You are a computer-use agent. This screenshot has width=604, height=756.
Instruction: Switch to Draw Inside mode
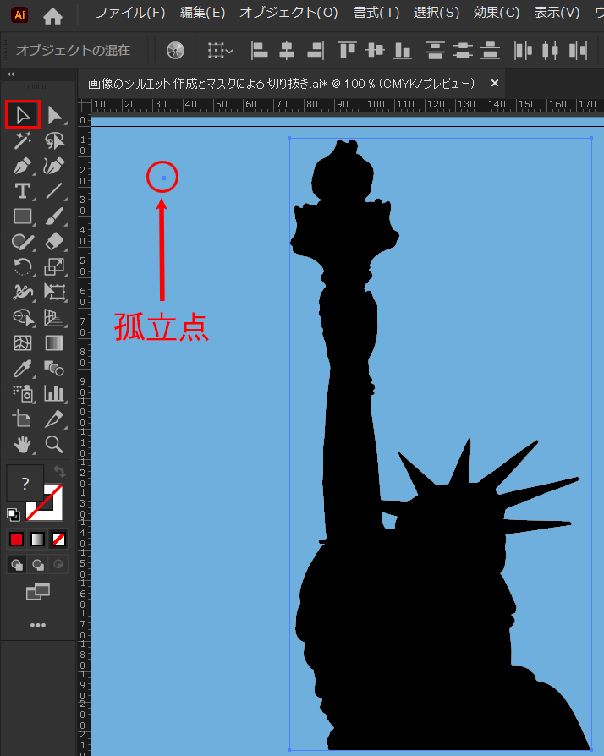(58, 564)
